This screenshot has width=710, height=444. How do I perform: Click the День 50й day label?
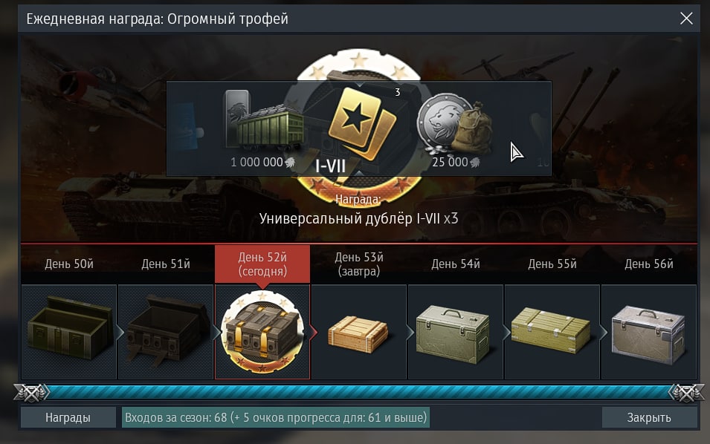[69, 264]
